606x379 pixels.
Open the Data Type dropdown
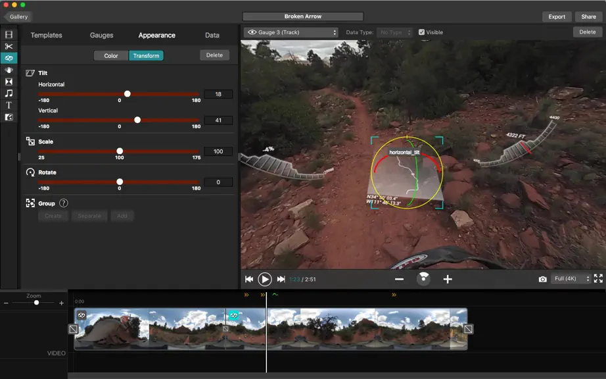click(394, 32)
